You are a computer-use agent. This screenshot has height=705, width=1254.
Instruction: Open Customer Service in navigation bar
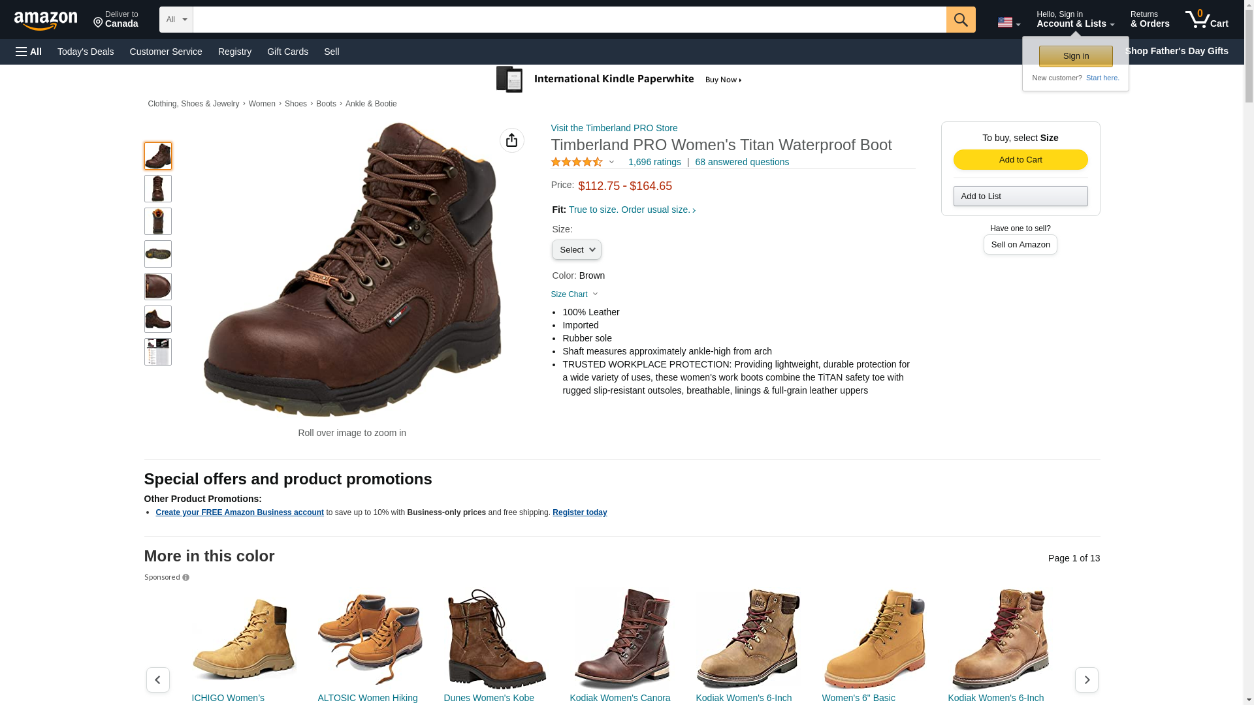(166, 52)
